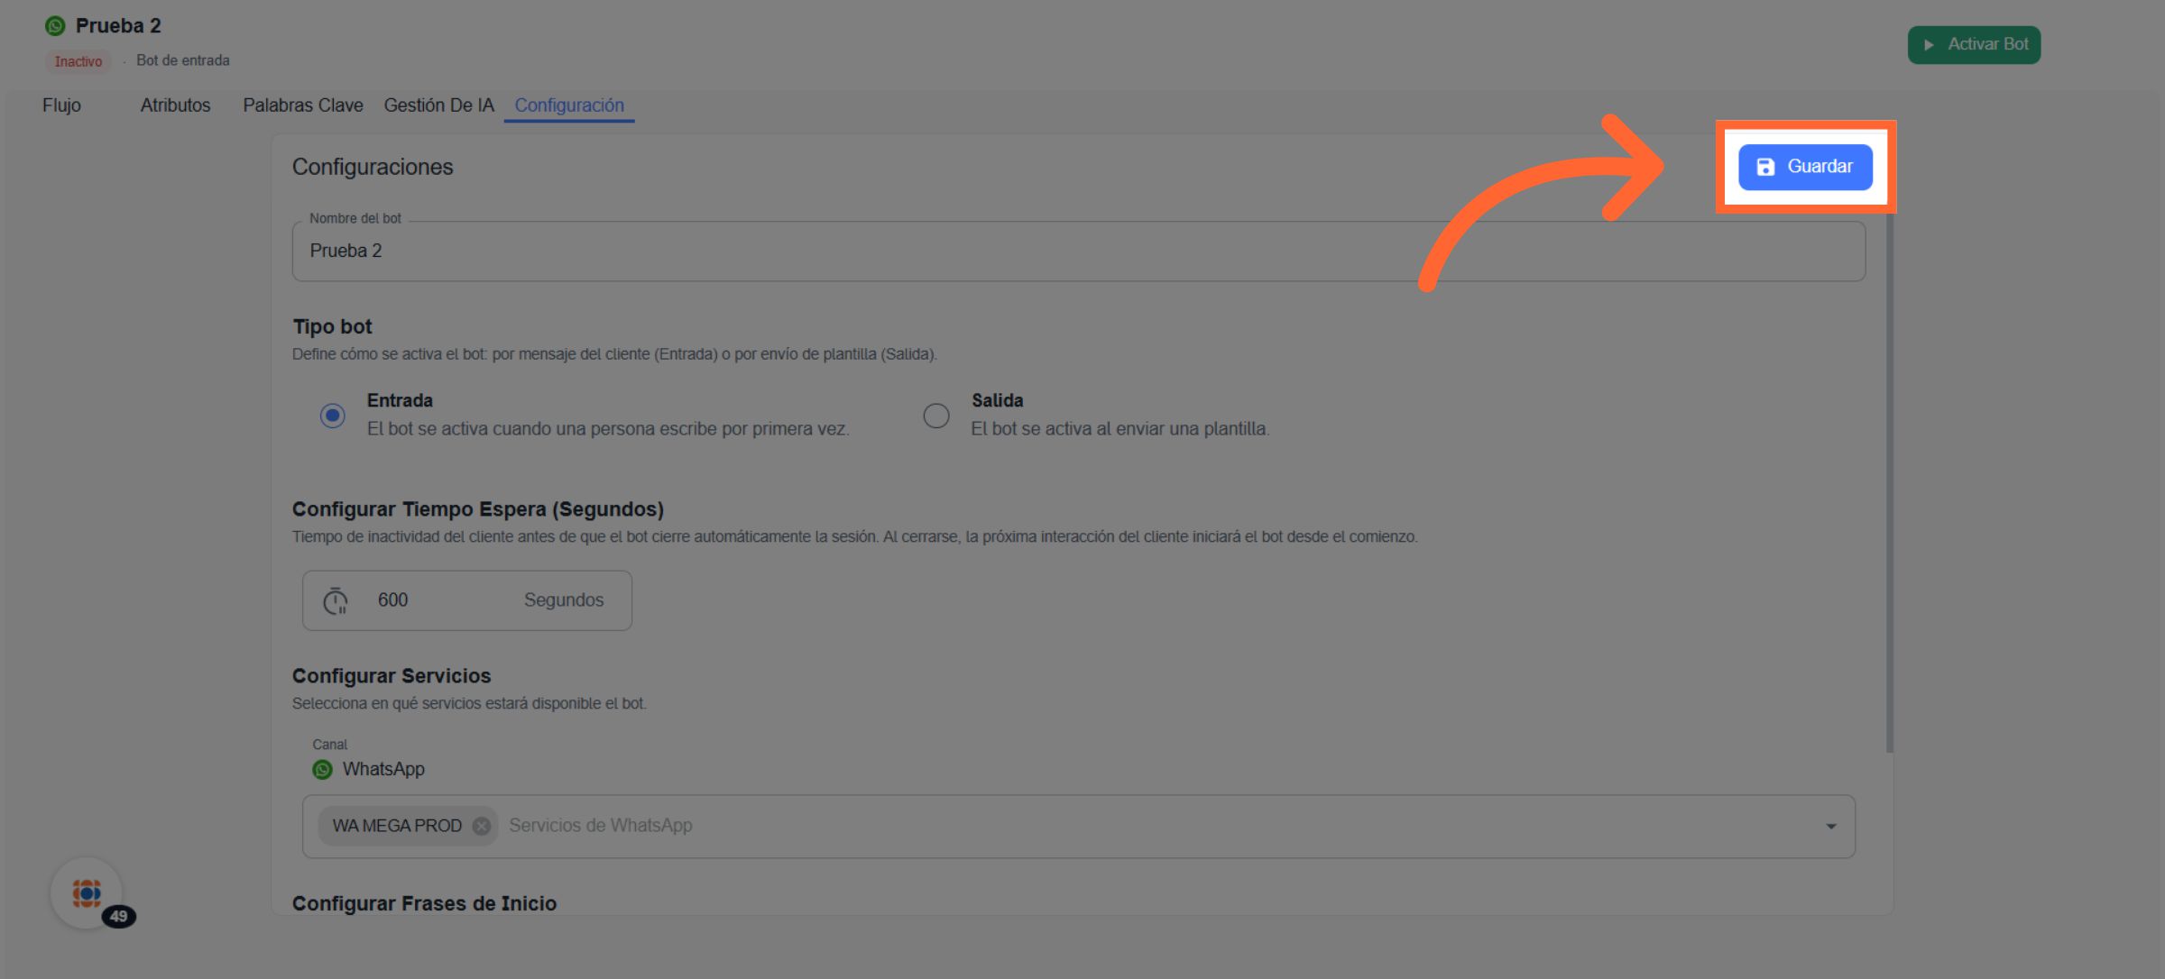Open the Servicios de WhatsApp combo box
Viewport: 2165px width, 979px height.
point(1082,826)
